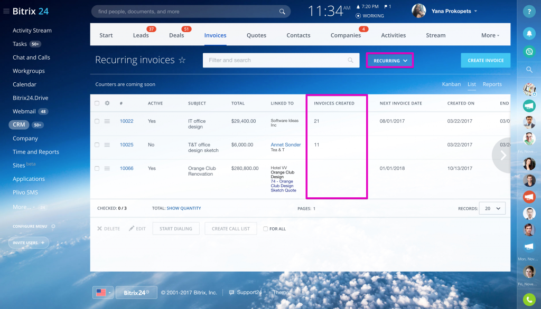Viewport: 541px width, 309px height.
Task: Click the working status clock icon
Action: click(x=358, y=16)
